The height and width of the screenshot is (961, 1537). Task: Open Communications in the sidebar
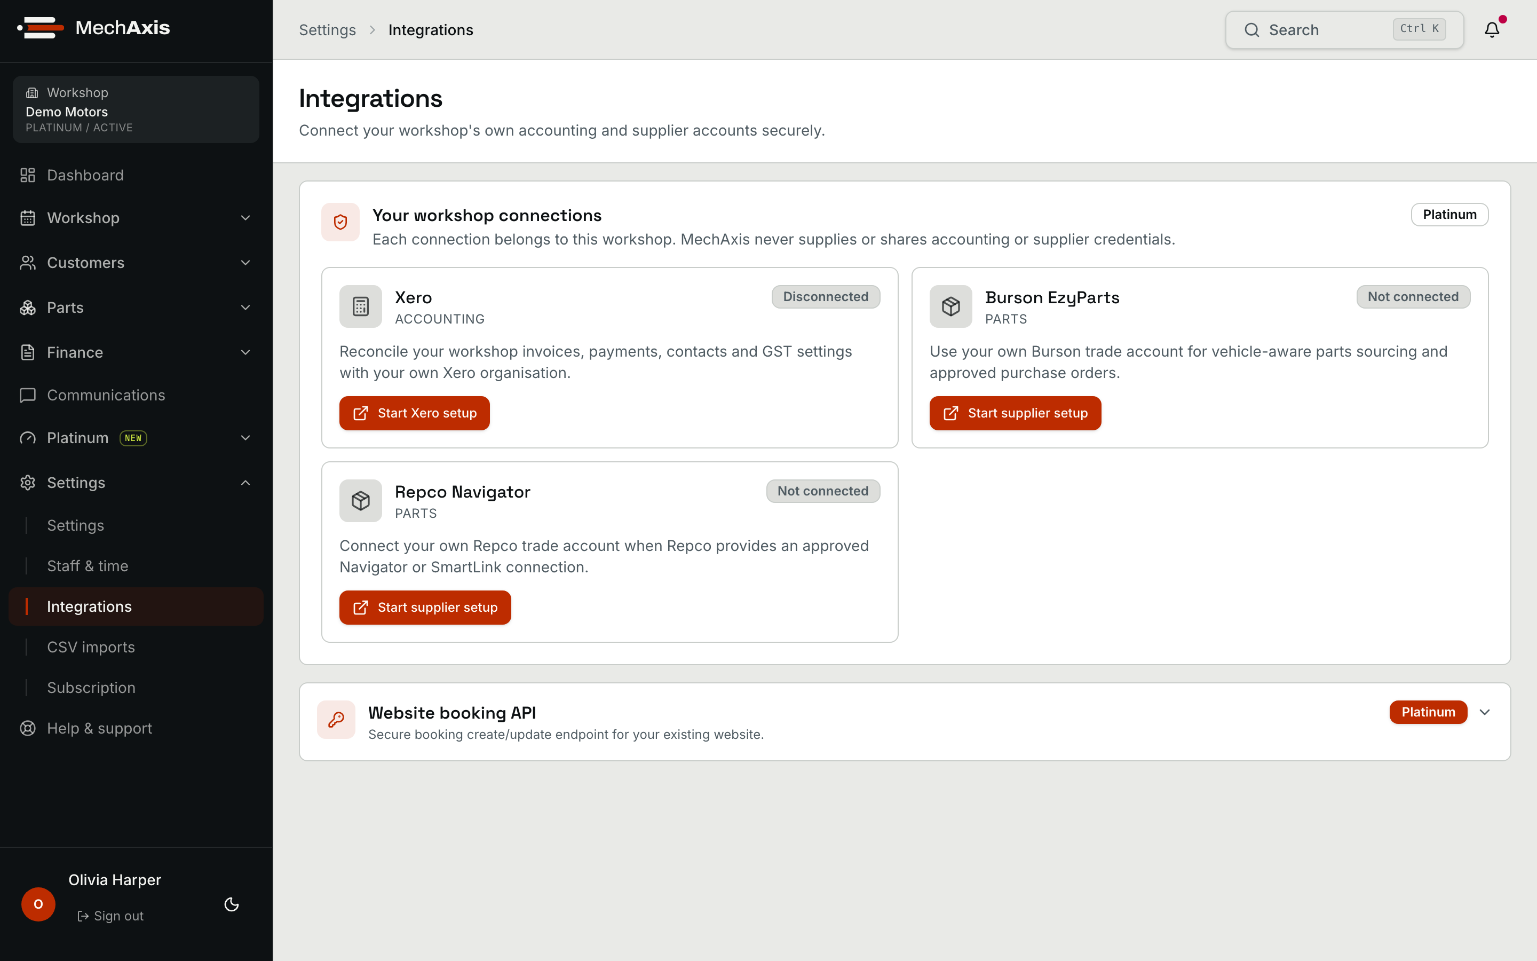136,395
